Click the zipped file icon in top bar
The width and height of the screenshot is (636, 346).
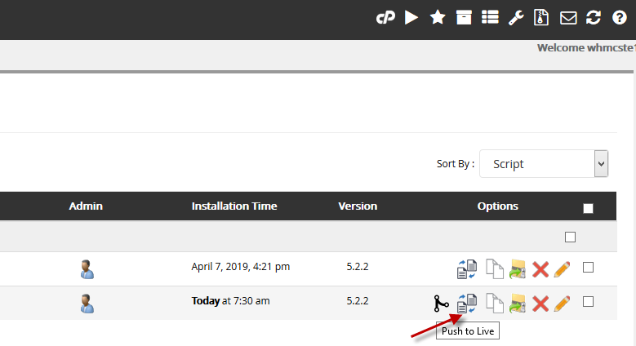540,17
